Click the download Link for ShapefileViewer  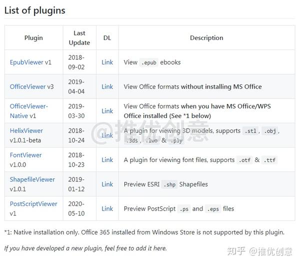click(x=107, y=184)
